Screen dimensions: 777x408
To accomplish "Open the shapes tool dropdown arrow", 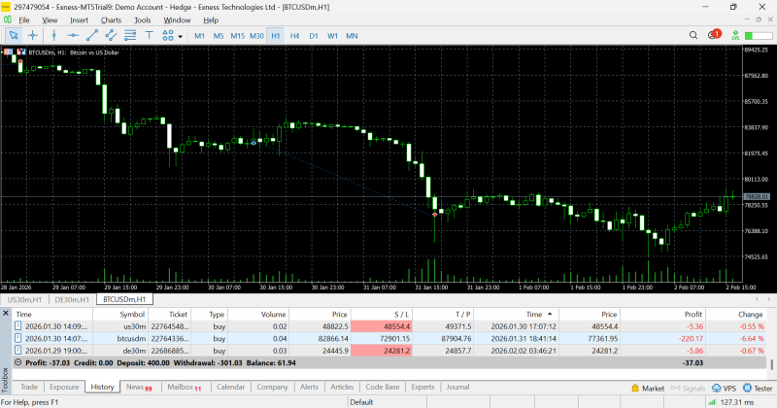I will tap(180, 36).
